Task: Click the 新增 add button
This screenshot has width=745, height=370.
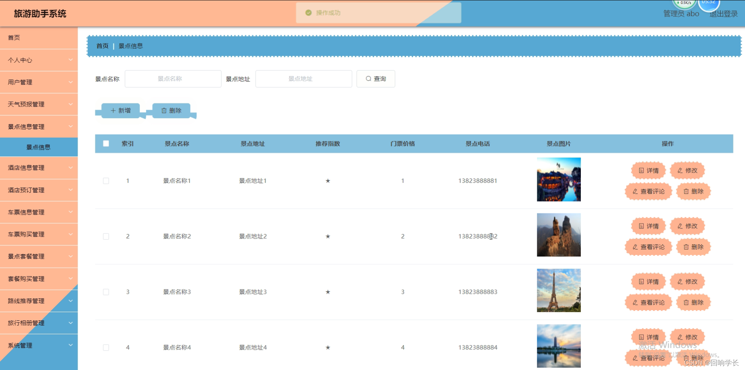Action: (x=120, y=111)
